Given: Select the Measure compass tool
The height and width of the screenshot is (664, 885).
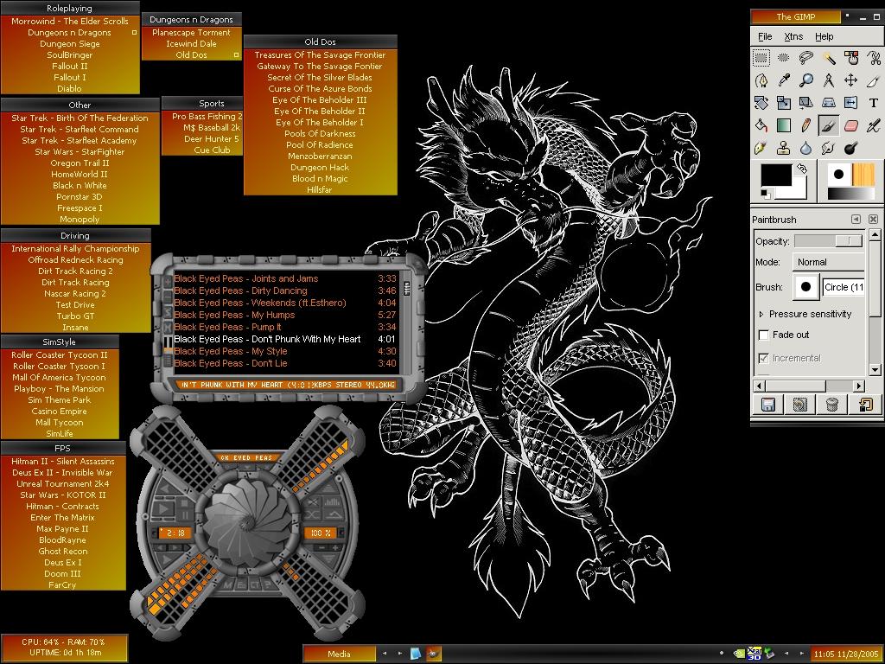Looking at the screenshot, I should pyautogui.click(x=829, y=80).
